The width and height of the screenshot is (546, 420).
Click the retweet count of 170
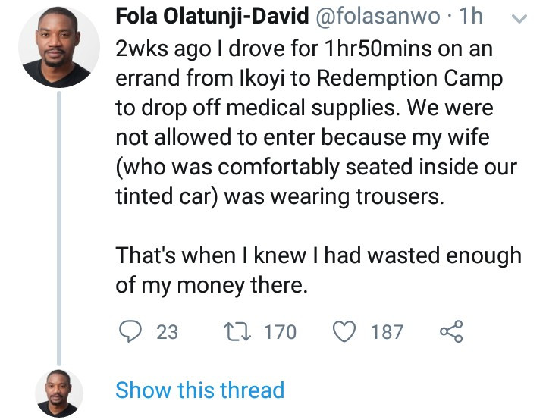(280, 331)
